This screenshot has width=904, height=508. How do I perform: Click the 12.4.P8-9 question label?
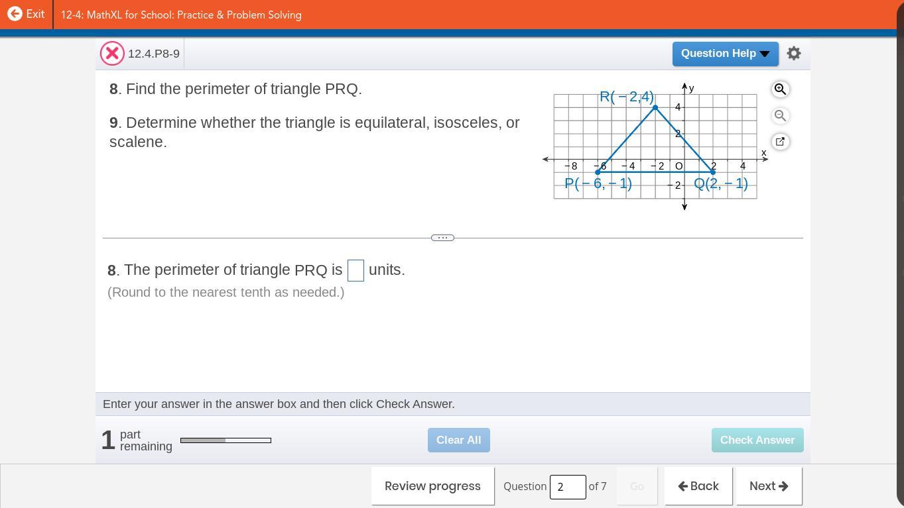click(154, 54)
